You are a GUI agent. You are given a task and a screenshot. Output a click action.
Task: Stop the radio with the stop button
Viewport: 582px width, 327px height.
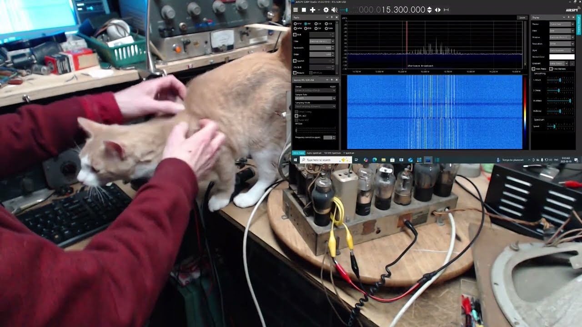point(304,10)
